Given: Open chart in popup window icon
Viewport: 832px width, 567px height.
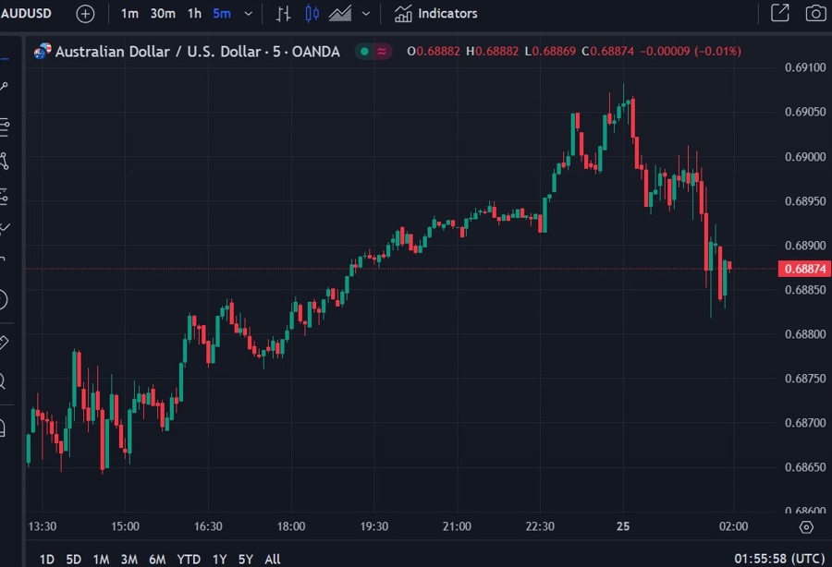Looking at the screenshot, I should point(780,13).
